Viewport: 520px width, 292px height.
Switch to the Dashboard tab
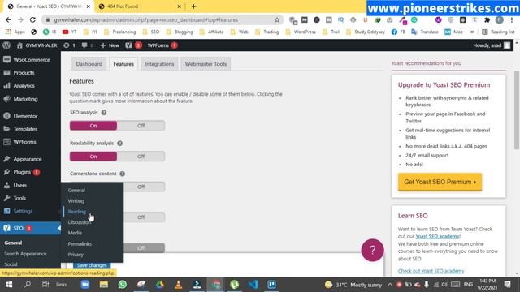coord(89,64)
